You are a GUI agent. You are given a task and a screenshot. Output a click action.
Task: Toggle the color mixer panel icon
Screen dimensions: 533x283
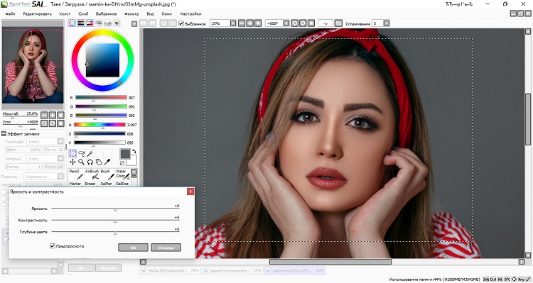(99, 23)
